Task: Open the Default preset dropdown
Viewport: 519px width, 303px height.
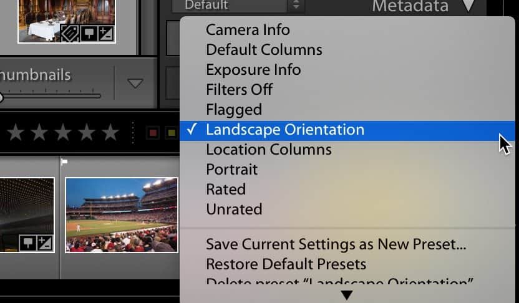Action: pos(238,5)
